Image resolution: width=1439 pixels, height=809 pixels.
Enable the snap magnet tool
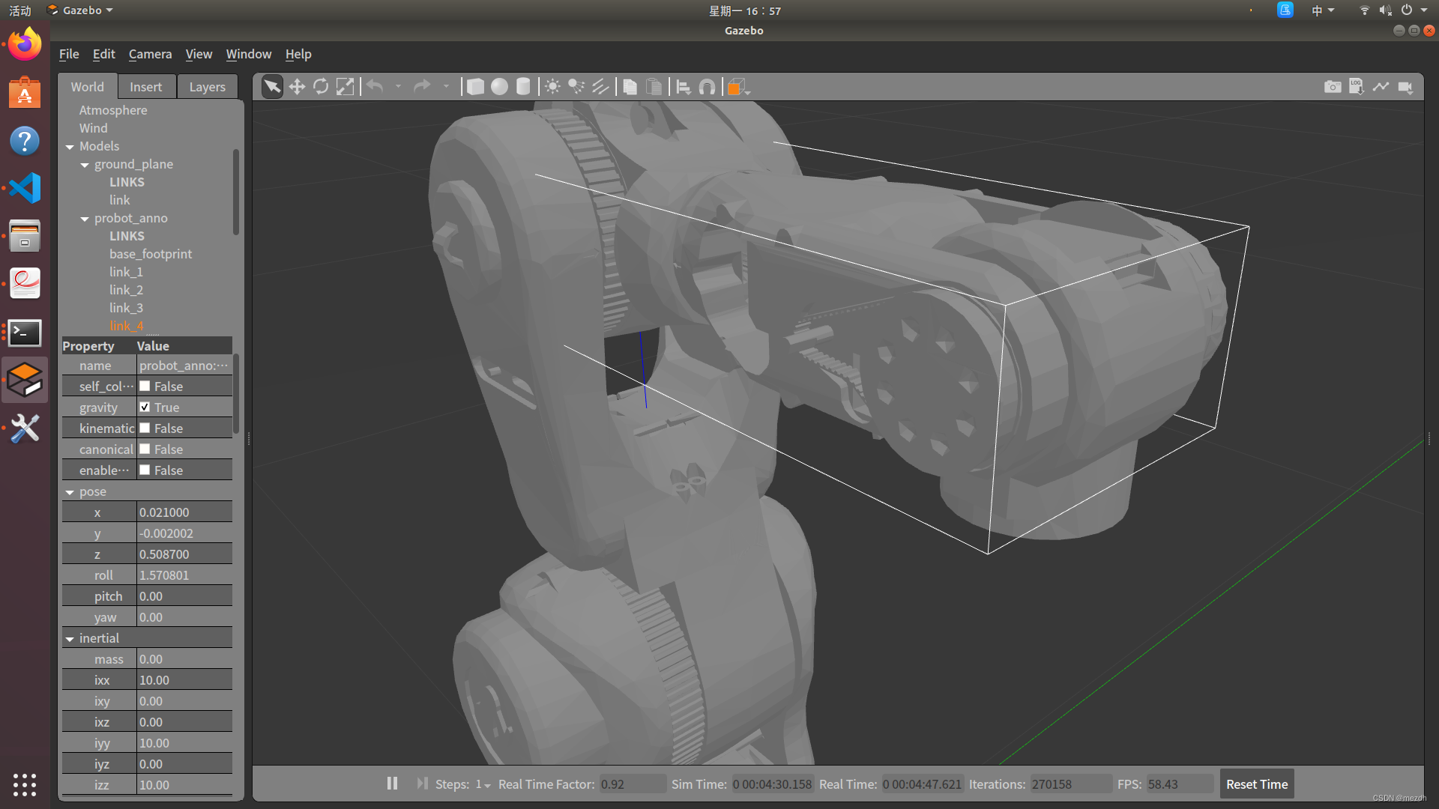(x=707, y=87)
